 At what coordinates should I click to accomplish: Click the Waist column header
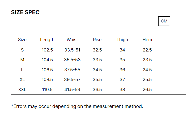pos(72,40)
